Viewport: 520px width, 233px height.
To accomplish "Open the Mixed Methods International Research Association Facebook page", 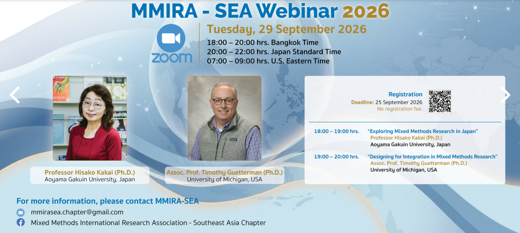I will 148,223.
